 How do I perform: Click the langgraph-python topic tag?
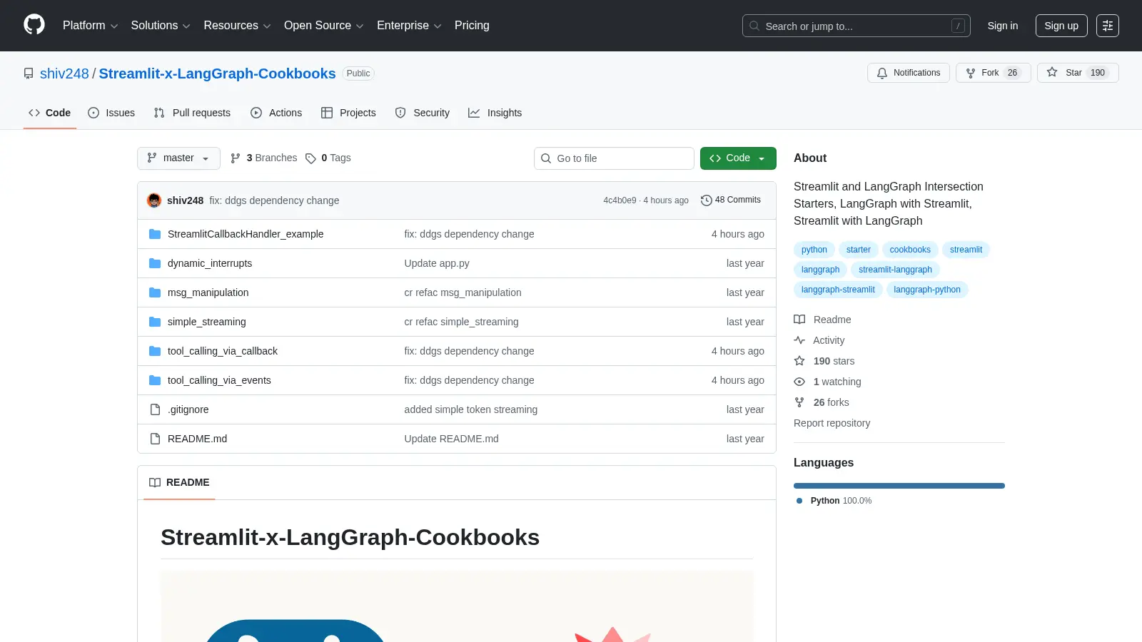tap(927, 290)
